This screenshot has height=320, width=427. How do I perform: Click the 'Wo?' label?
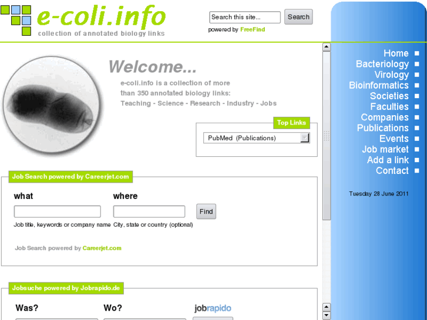(113, 308)
